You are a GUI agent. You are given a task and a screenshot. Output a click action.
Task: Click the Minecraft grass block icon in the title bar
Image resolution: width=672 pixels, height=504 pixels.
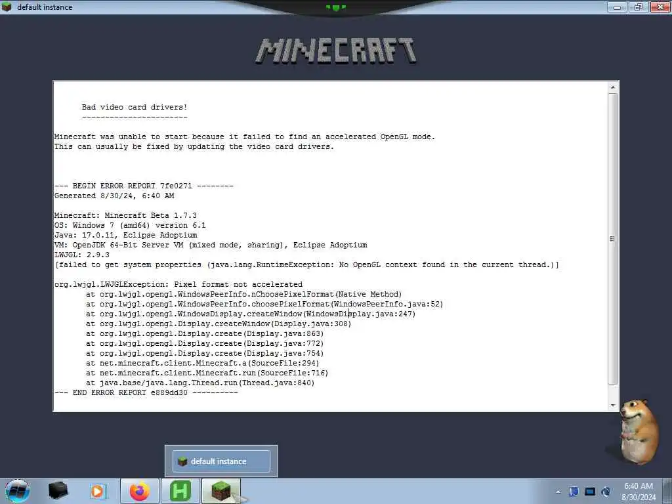click(7, 7)
